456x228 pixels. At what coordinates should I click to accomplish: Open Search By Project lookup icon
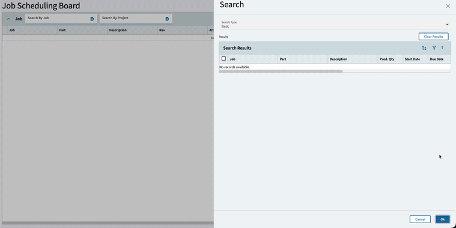[x=167, y=19]
